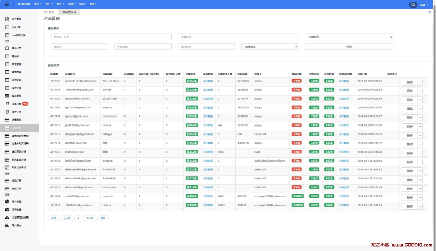Screen dimensions: 437x251
Task: Expand 操作 arrow for shop 4012764
Action: pyautogui.click(x=420, y=162)
